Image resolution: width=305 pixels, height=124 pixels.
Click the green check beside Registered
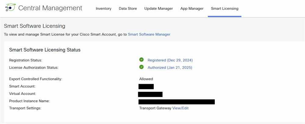142,60
